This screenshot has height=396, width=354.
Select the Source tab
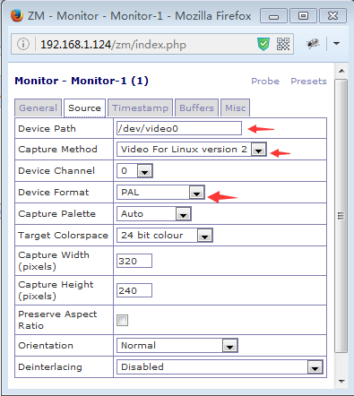point(84,108)
